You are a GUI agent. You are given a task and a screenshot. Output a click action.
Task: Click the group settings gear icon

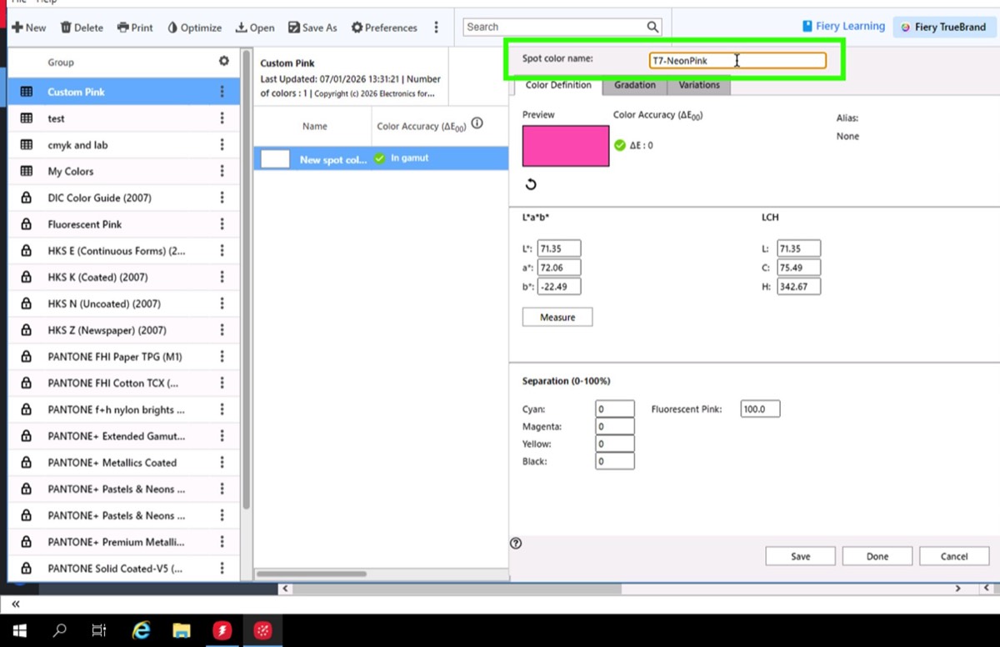223,62
